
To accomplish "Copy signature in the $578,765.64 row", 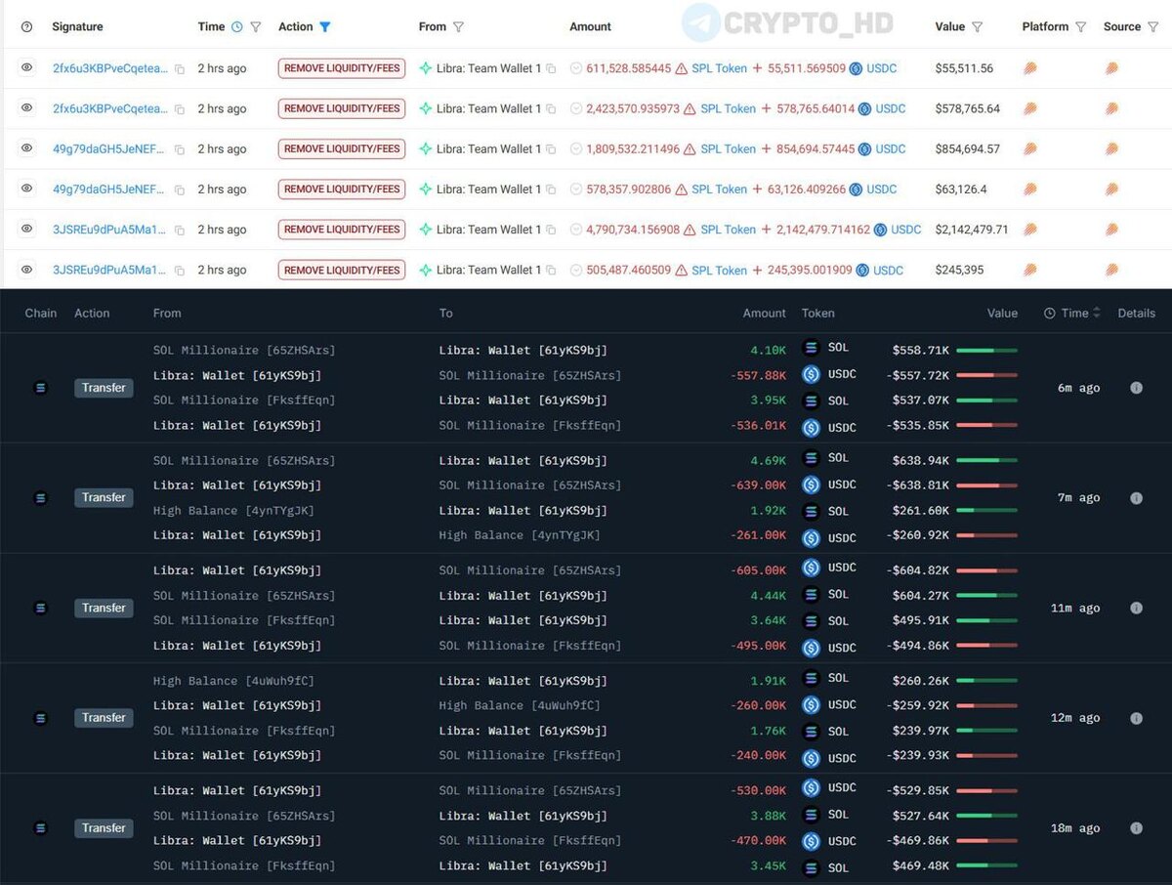I will (179, 109).
